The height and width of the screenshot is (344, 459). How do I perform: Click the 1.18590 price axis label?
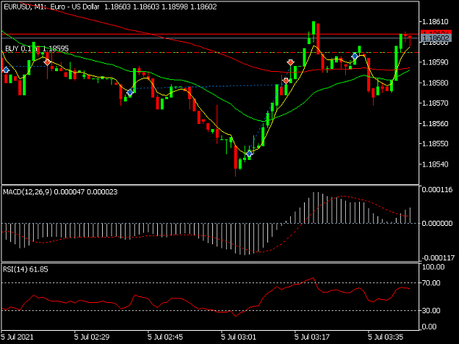coord(435,62)
